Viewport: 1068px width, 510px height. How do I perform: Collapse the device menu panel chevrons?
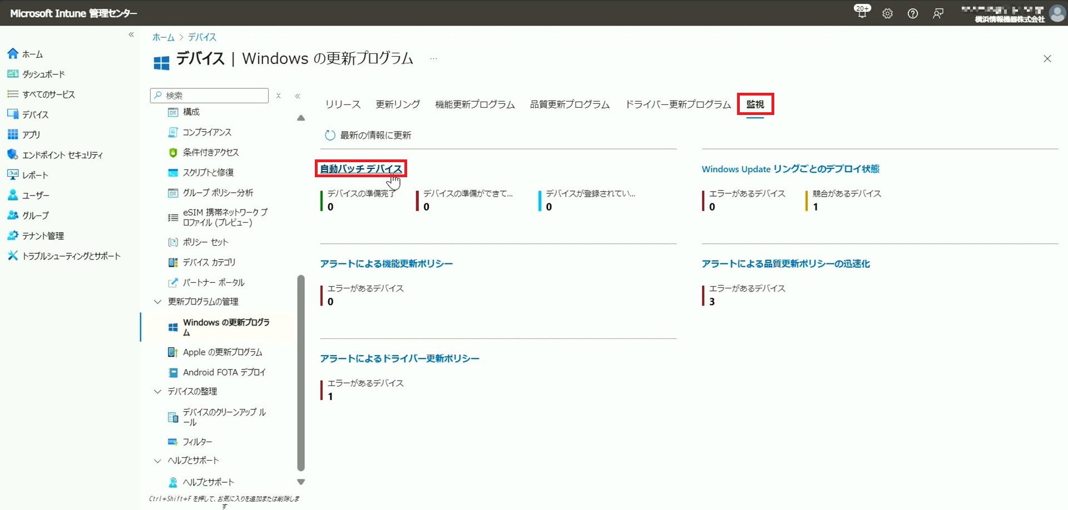298,96
